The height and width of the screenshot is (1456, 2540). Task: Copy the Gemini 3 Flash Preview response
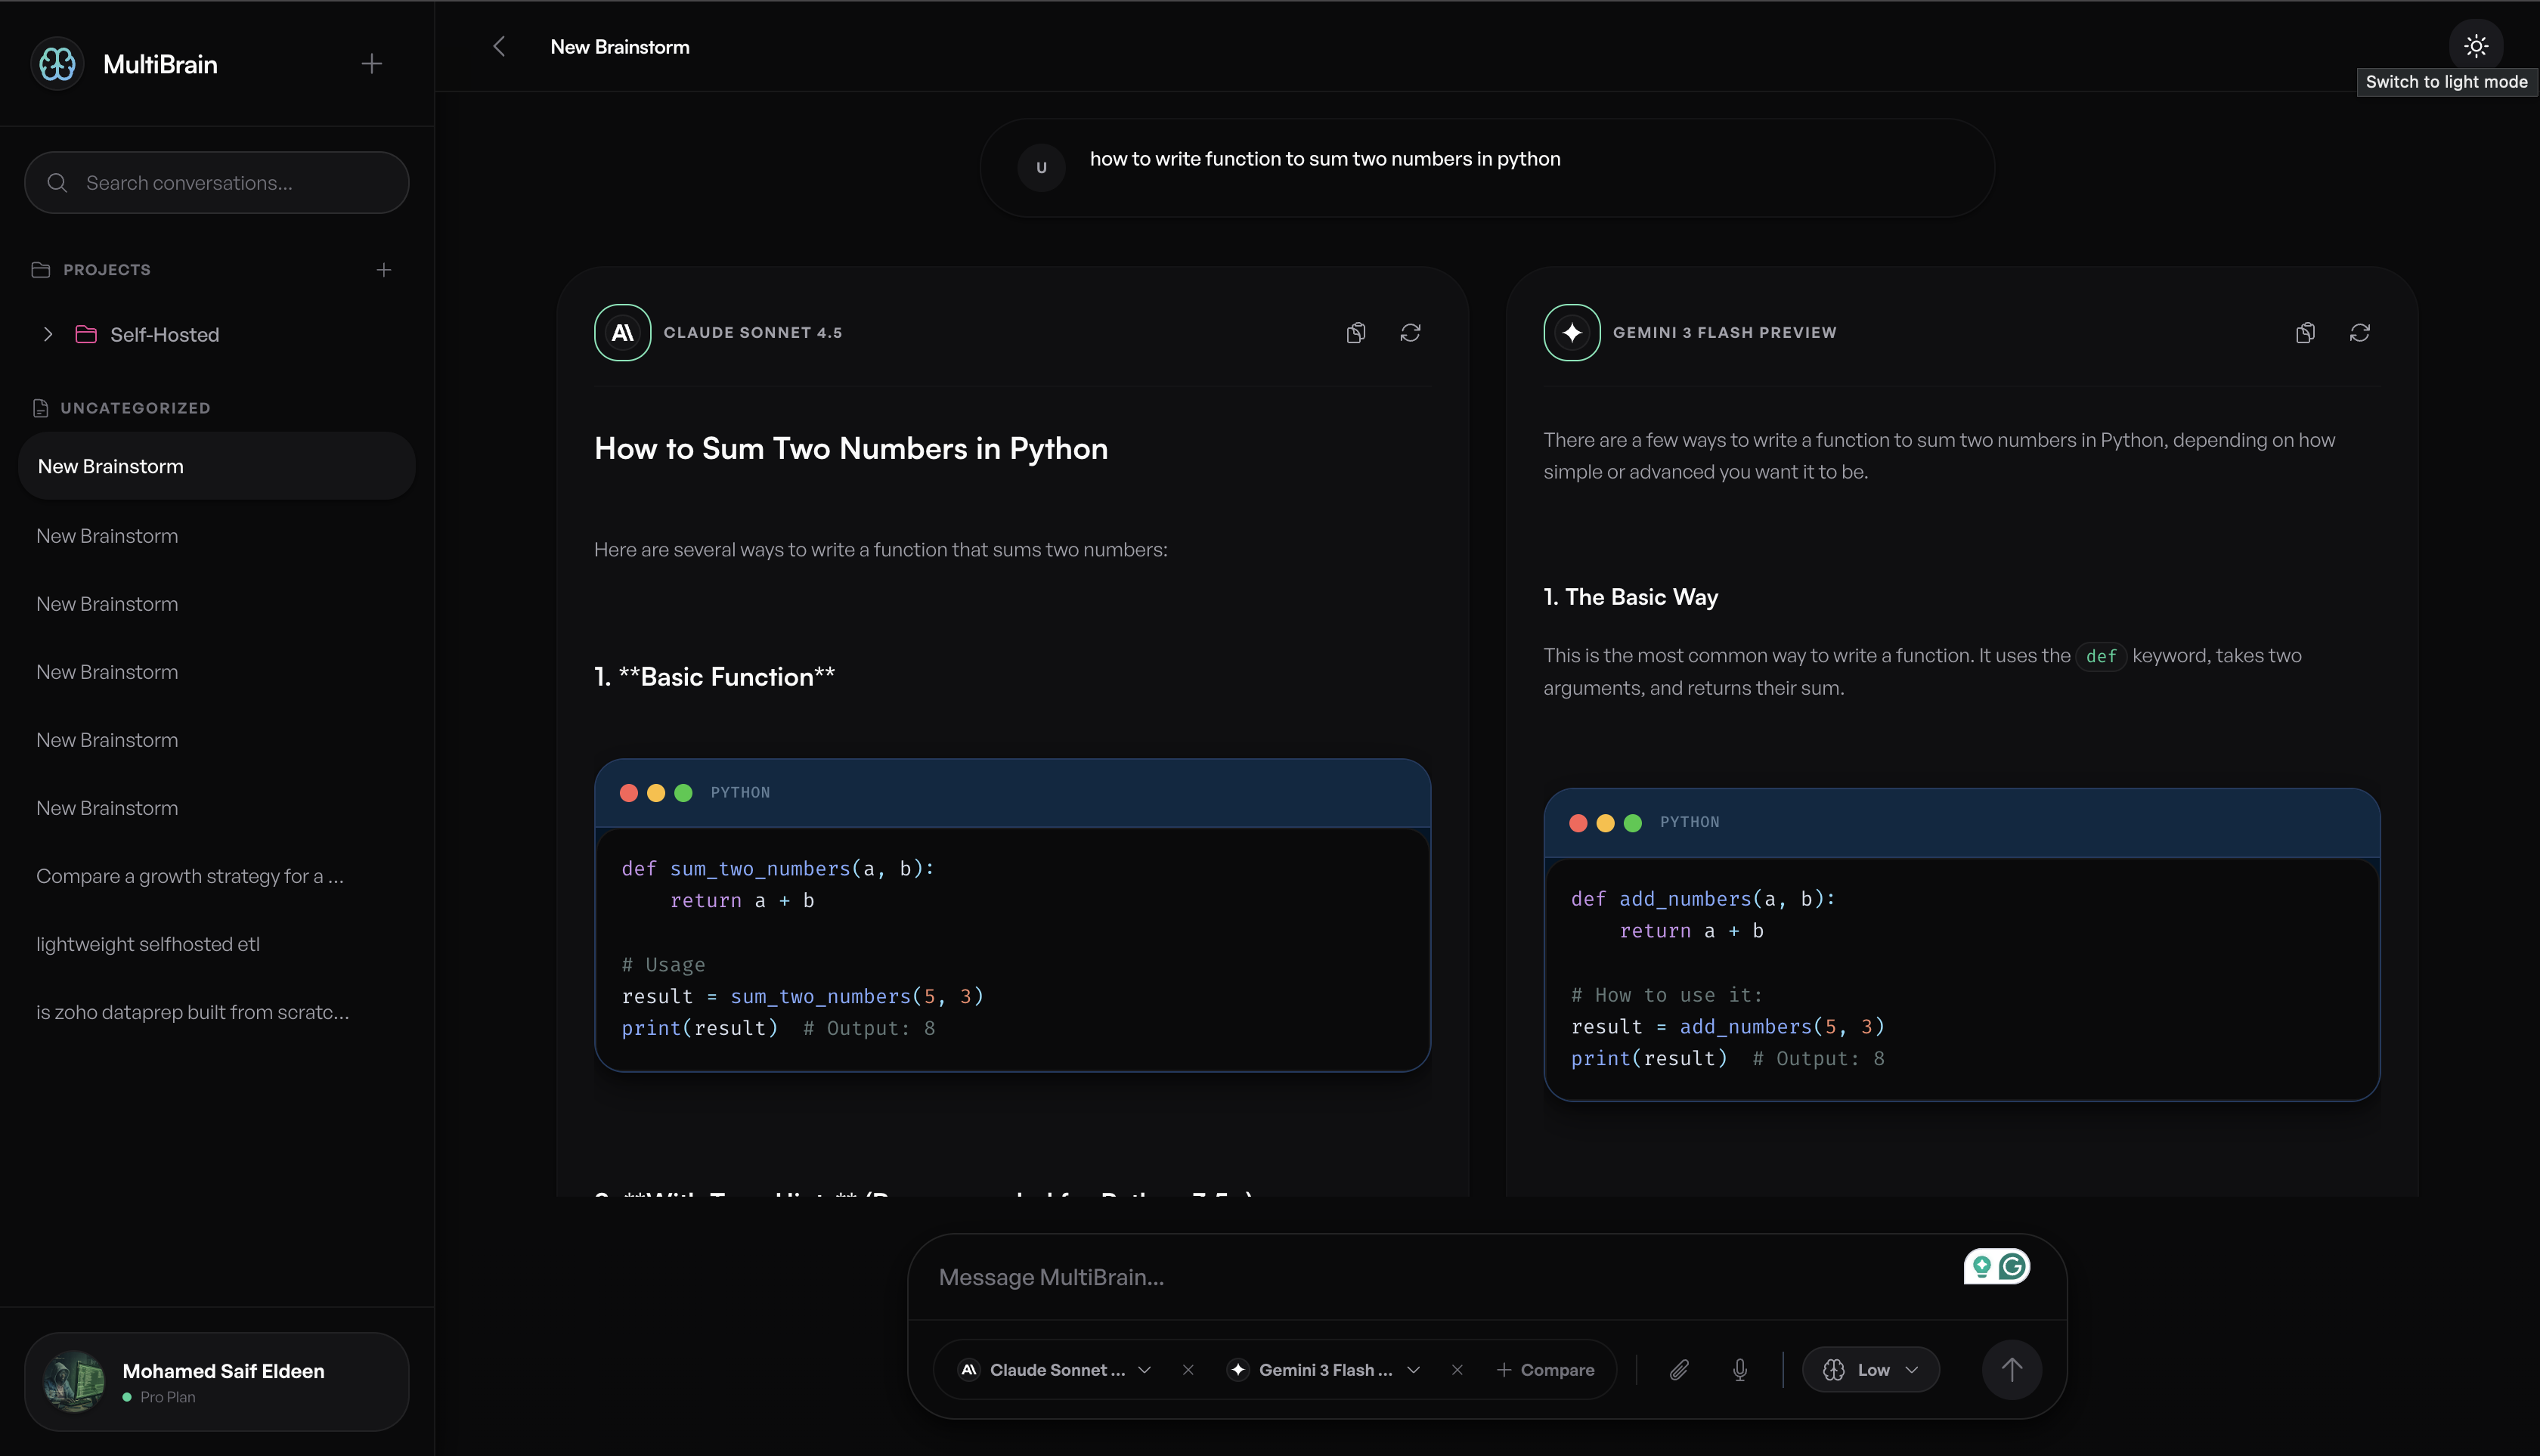pyautogui.click(x=2304, y=333)
